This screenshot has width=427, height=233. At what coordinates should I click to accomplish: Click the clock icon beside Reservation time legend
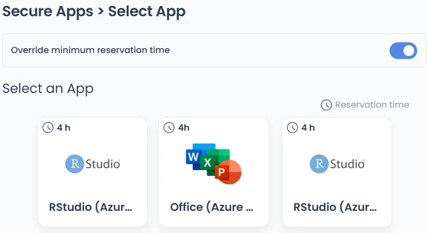click(326, 105)
